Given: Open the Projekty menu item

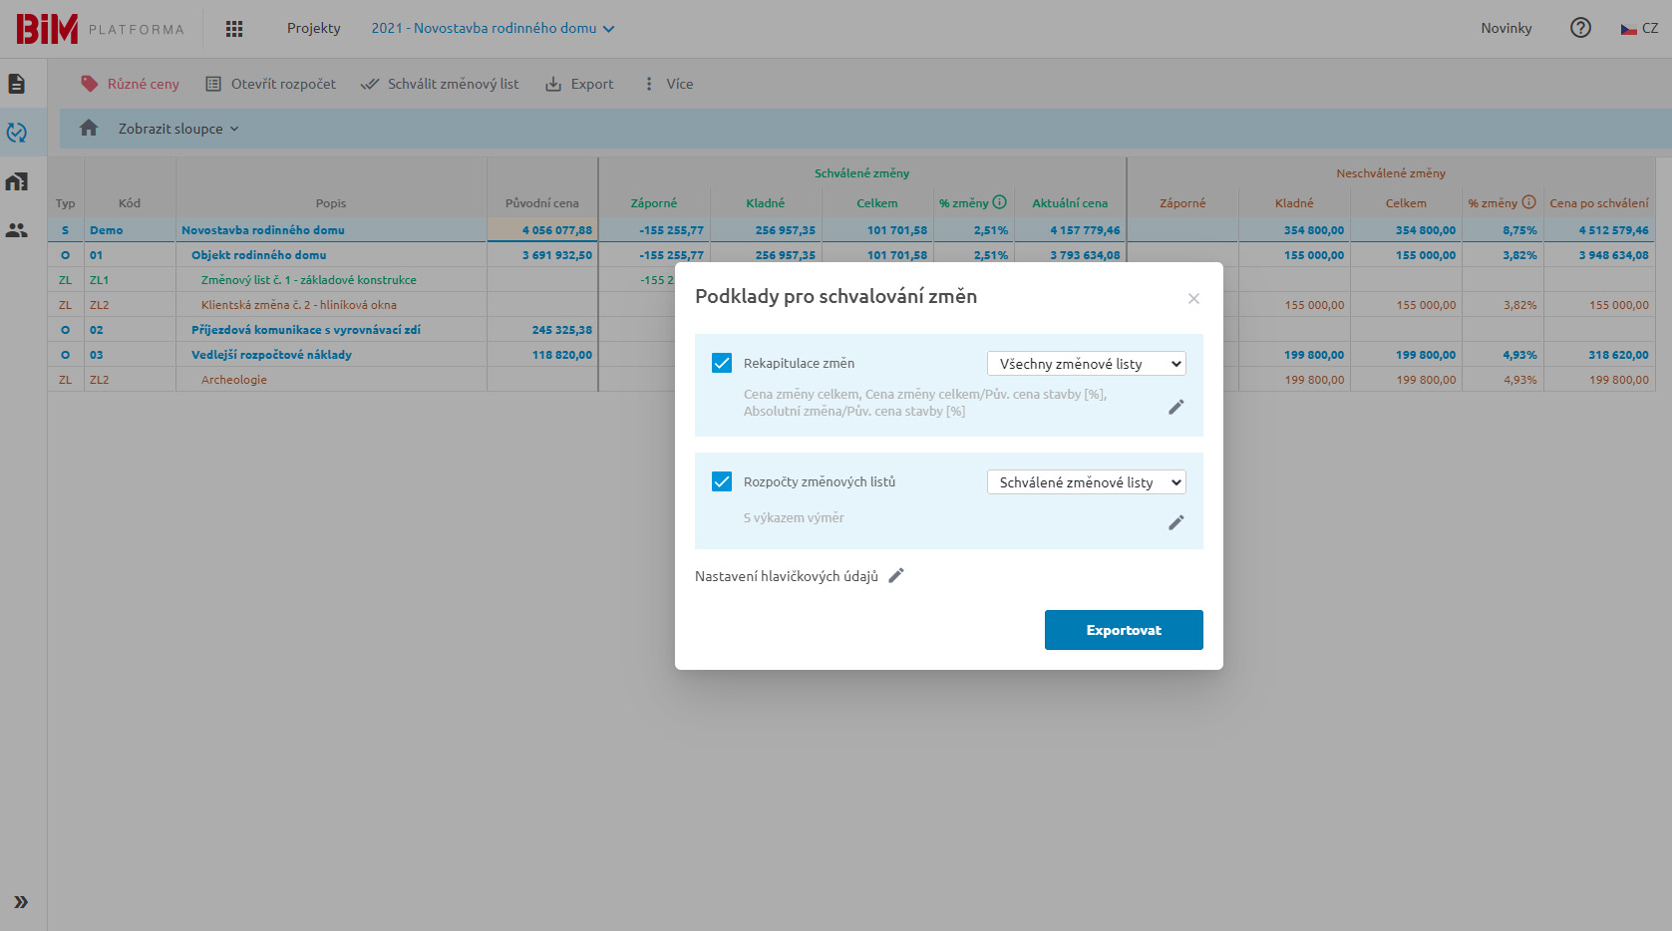Looking at the screenshot, I should [313, 28].
